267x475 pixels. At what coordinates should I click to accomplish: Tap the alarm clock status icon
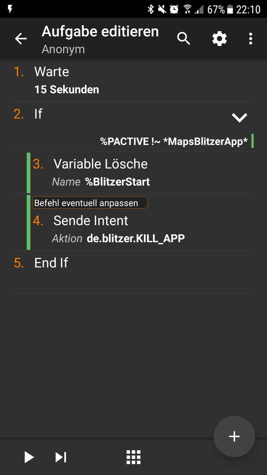pos(174,9)
